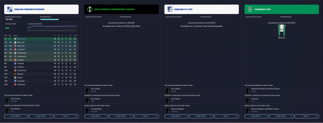The image size is (323, 123).
Task: Open Rules for Carabao Cup
Action: [306, 116]
